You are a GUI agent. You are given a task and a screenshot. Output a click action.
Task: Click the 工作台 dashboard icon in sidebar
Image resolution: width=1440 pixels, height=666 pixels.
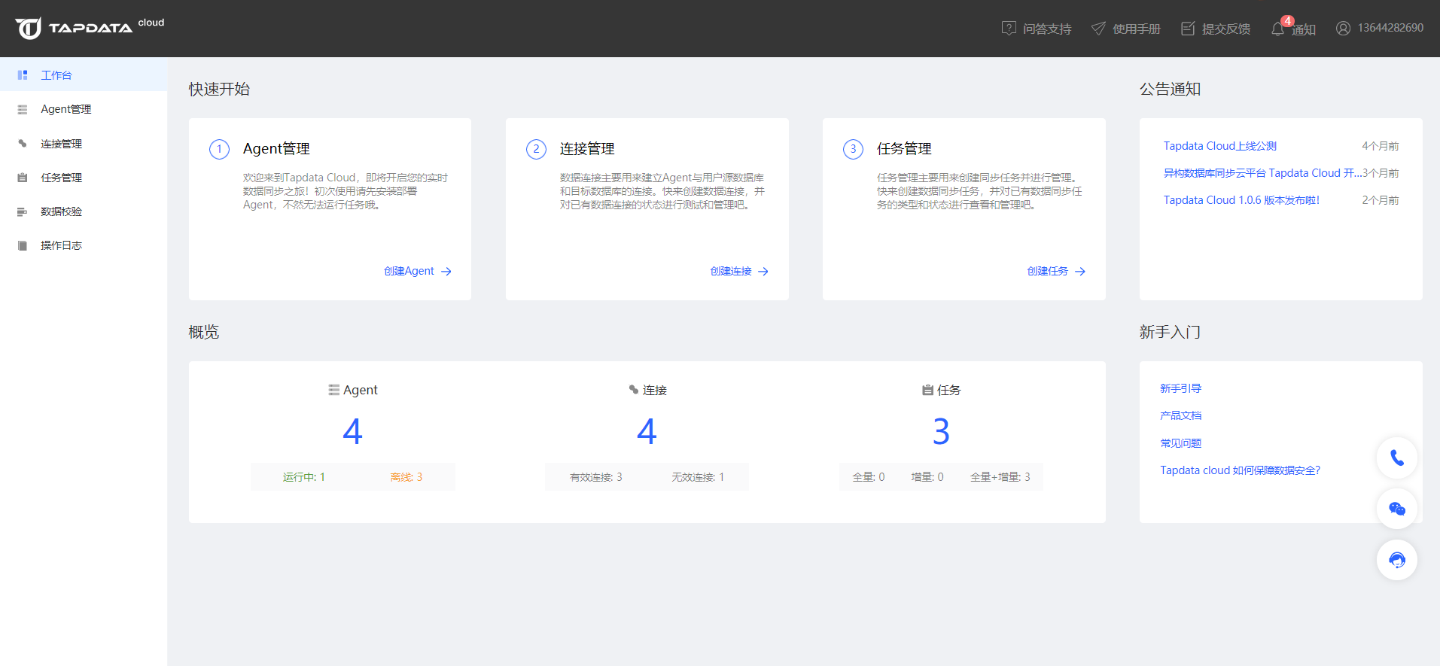coord(23,75)
